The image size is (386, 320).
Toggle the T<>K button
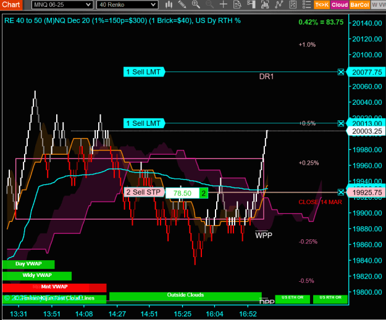(322, 5)
